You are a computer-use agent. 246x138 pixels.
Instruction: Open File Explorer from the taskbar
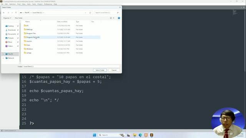tap(135, 135)
